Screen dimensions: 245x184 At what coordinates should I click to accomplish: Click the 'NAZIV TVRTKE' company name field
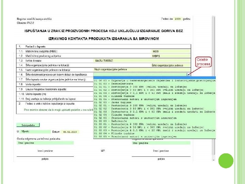click(x=142, y=61)
